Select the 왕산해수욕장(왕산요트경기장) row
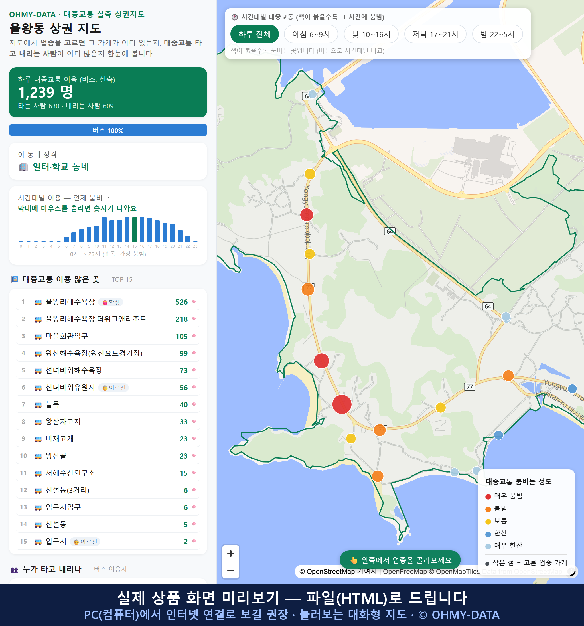 point(108,353)
